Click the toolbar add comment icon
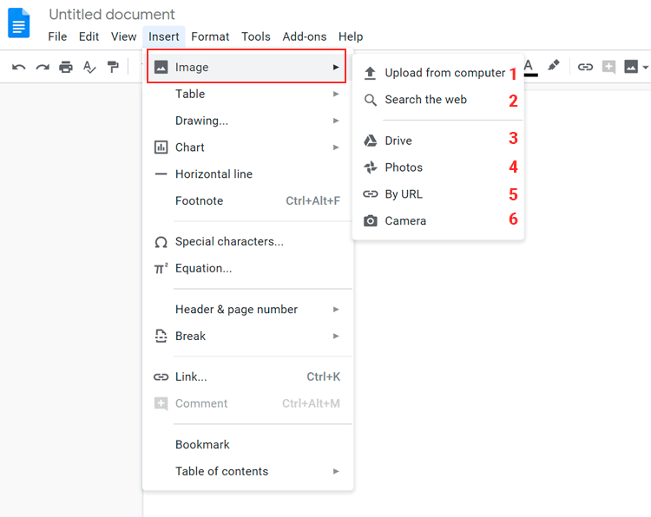This screenshot has height=517, width=651. click(608, 67)
